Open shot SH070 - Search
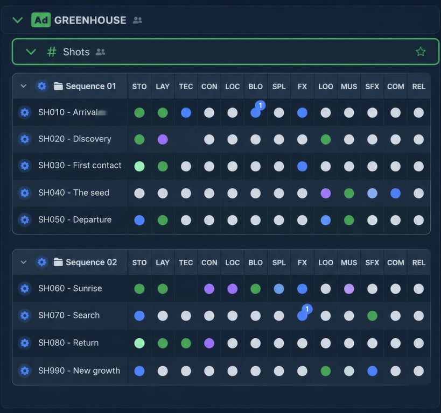441x413 pixels. click(69, 316)
